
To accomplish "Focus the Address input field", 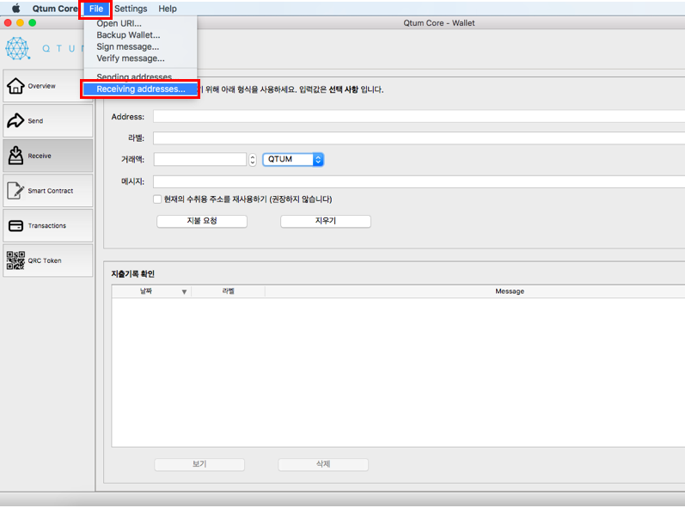I will [x=419, y=117].
